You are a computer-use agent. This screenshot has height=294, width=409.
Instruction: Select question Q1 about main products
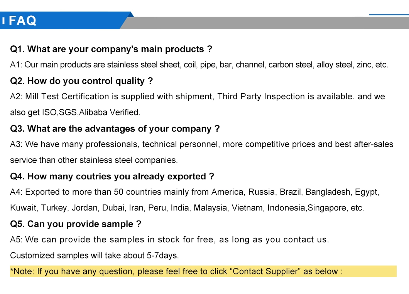[111, 49]
